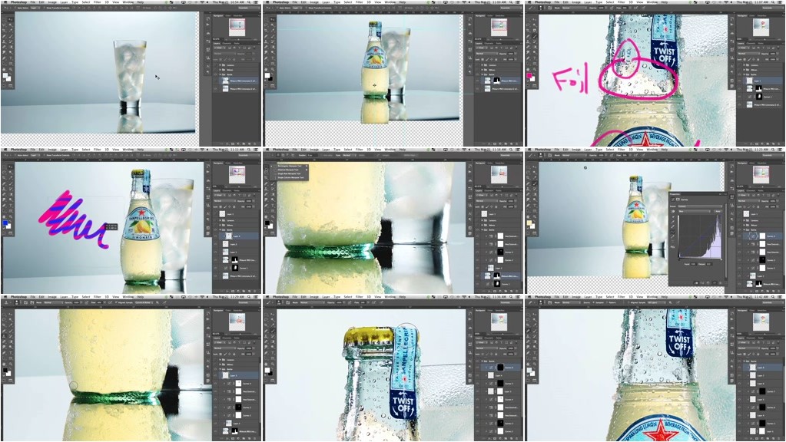The width and height of the screenshot is (786, 442).
Task: Click Navigator thumbnail in glass-only frame
Action: 237,27
